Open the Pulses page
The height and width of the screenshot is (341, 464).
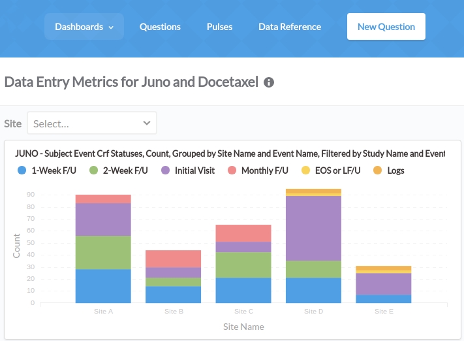click(219, 27)
